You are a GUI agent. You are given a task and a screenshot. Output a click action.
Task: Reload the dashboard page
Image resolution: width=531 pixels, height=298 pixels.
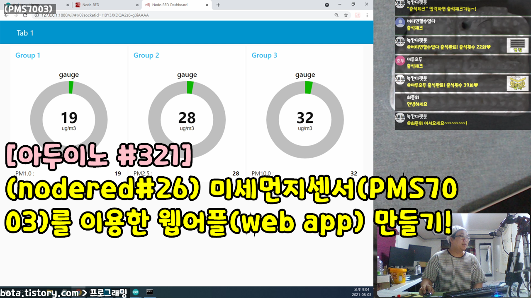(25, 15)
